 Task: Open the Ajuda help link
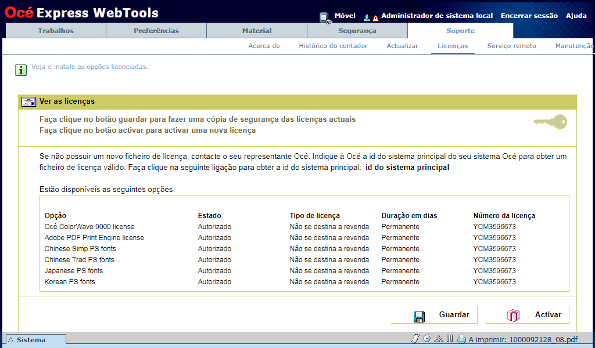576,16
